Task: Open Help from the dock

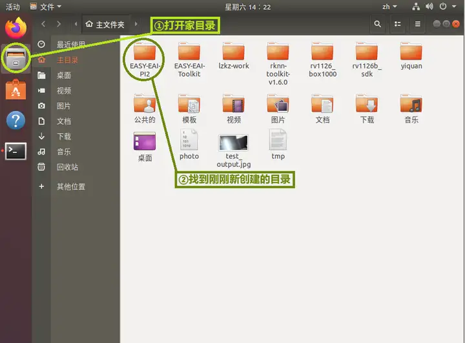Action: point(15,120)
